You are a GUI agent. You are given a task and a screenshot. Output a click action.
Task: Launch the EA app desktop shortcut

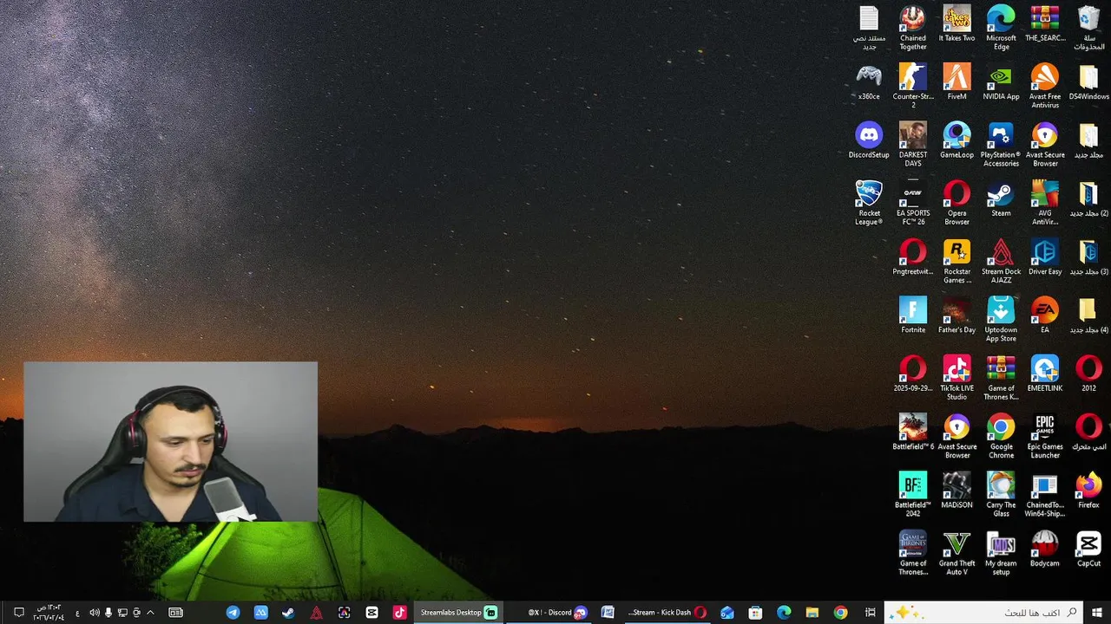pos(1045,315)
